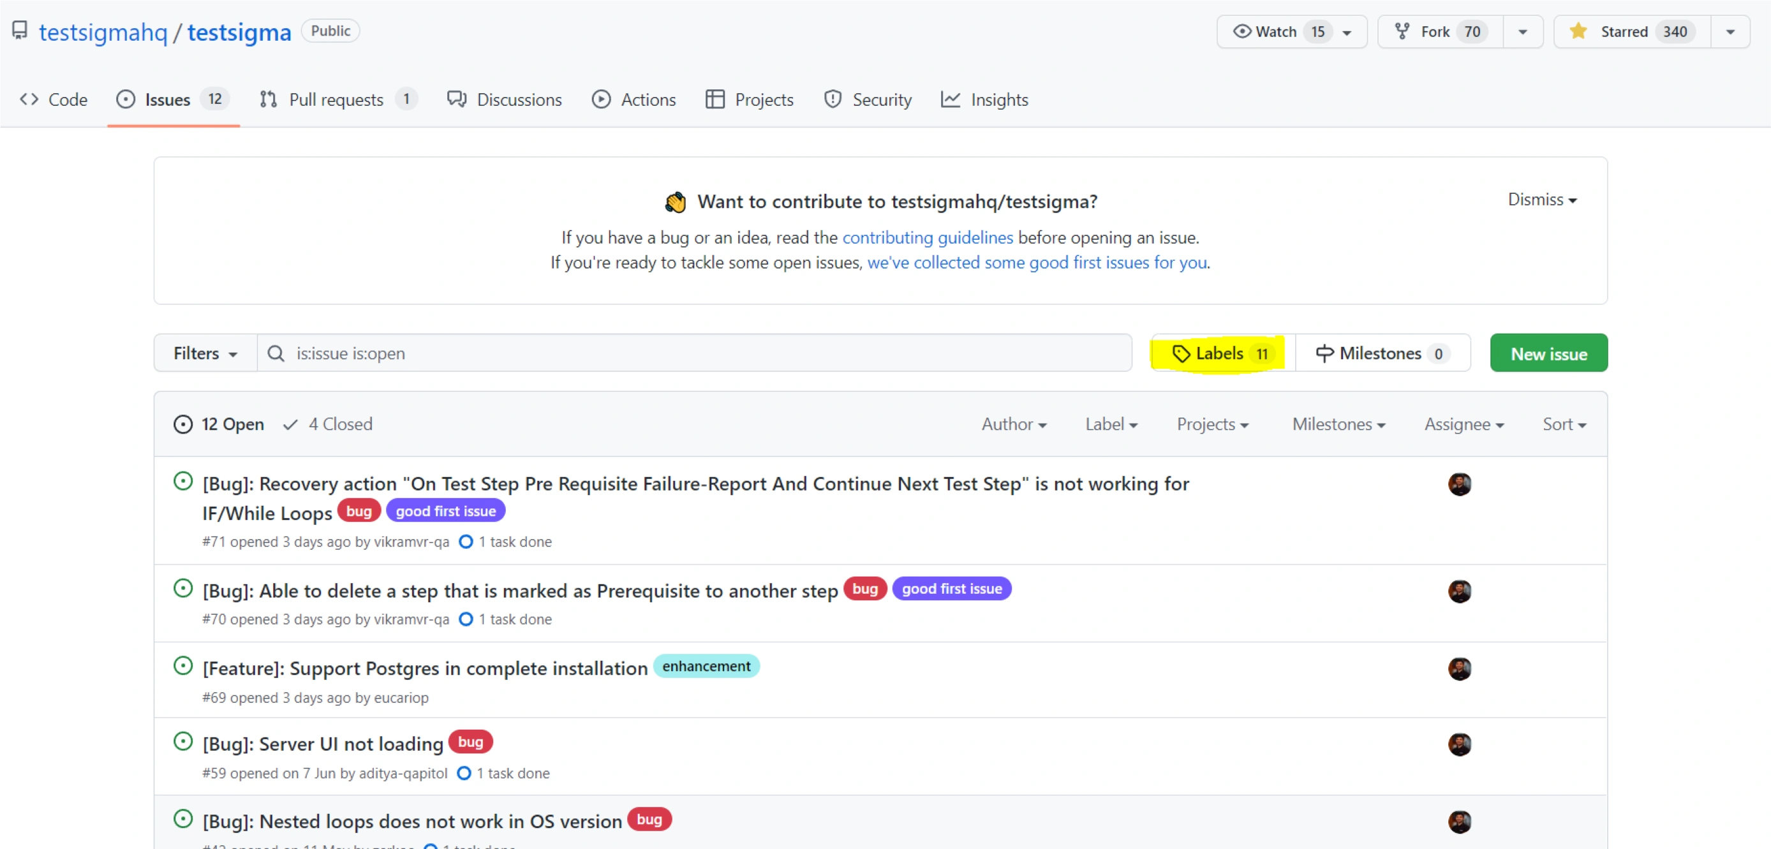
Task: Click the open-issue icon for Server UI not loading
Action: 183,742
